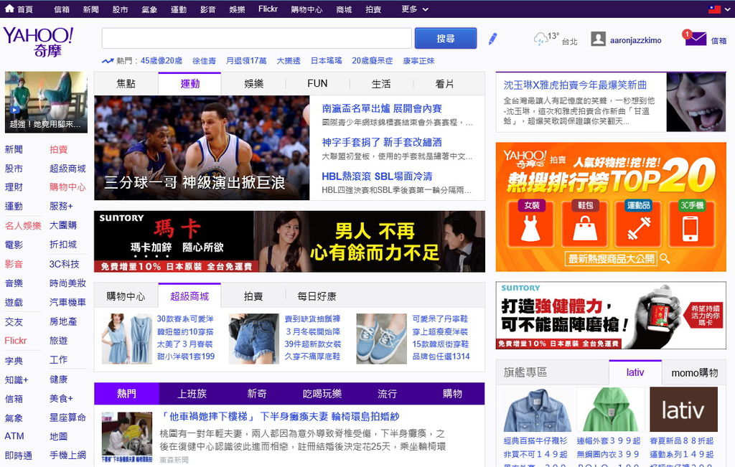Open the denim shirt lativ product image
The image size is (735, 467).
(x=537, y=410)
